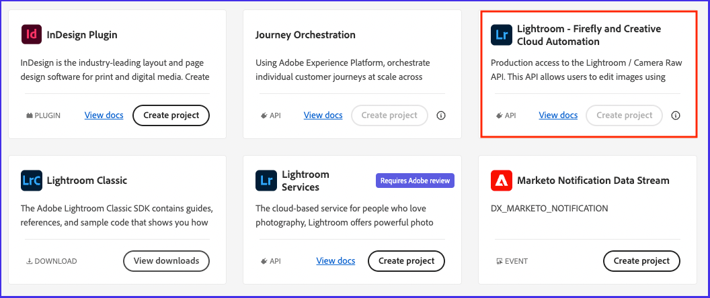Click the Marketo Adobe logo icon
The height and width of the screenshot is (298, 710).
coord(502,181)
